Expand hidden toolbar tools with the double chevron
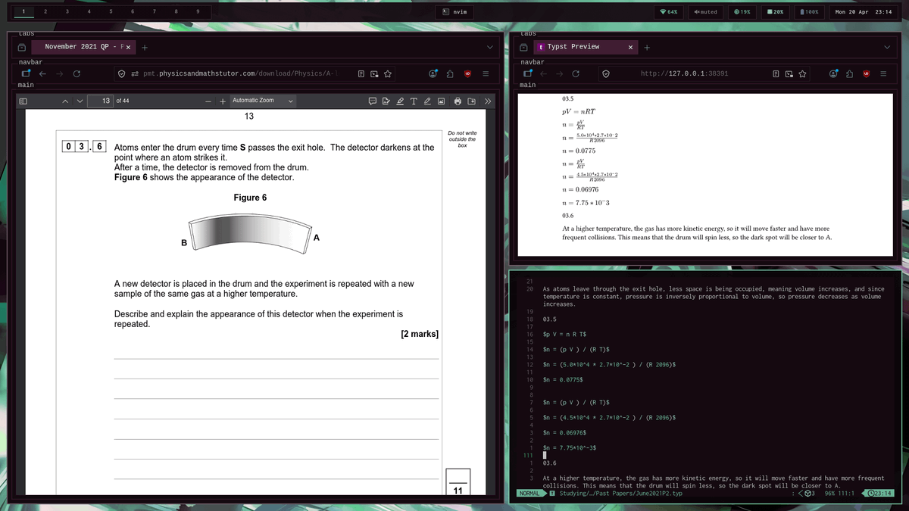 tap(489, 100)
